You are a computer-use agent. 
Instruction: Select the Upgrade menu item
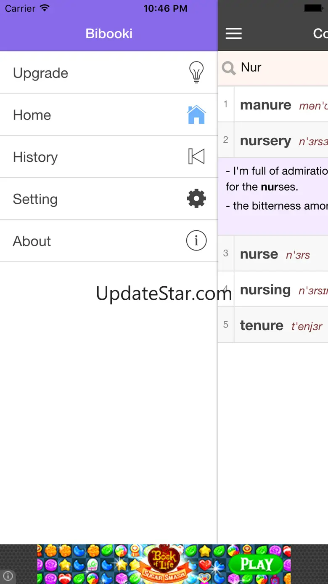[x=41, y=73]
